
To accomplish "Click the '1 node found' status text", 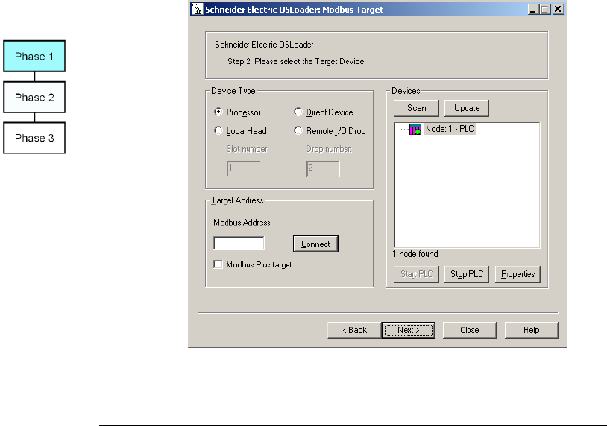I will (x=415, y=254).
